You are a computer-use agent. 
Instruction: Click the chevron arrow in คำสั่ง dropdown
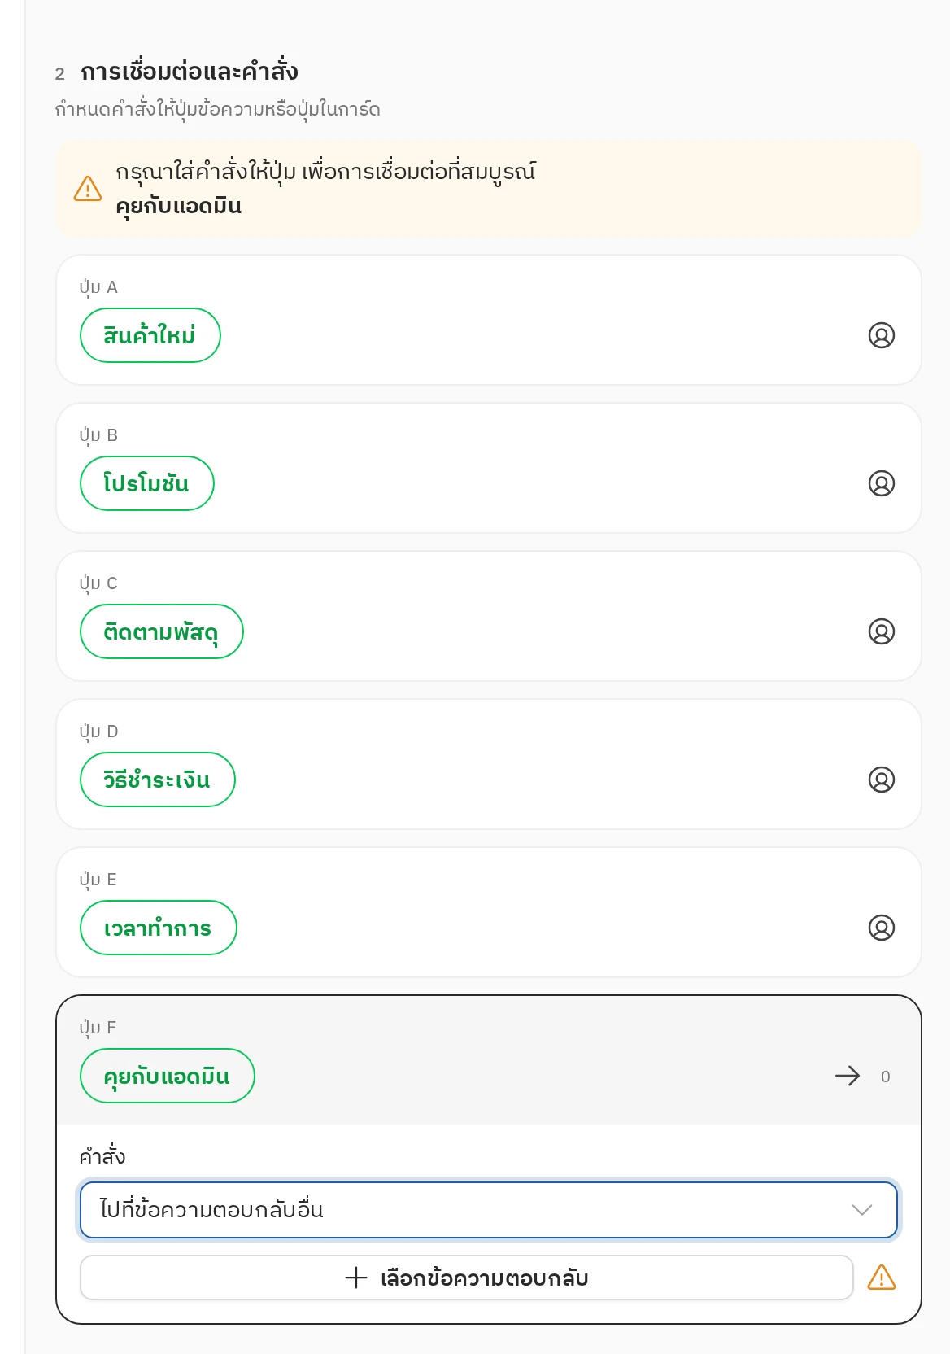coord(862,1210)
